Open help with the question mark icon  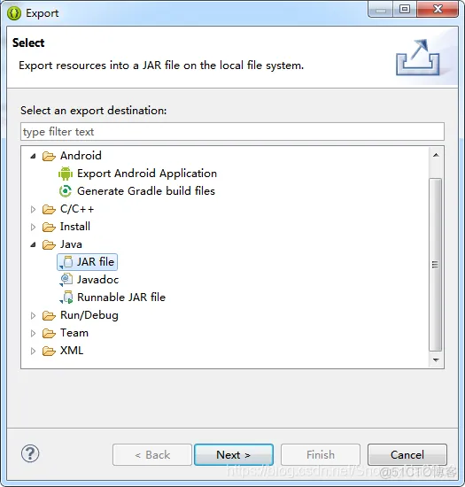(x=30, y=453)
